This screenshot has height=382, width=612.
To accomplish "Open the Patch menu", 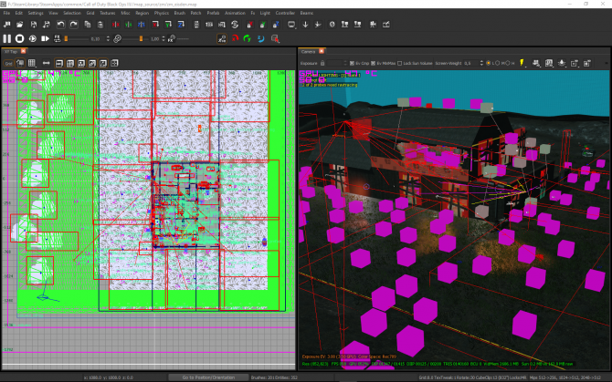I will coord(196,13).
